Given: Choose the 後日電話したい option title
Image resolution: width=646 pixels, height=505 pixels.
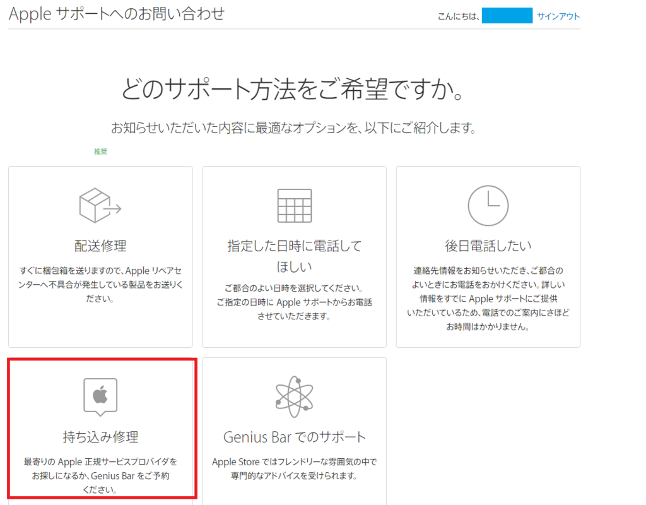Looking at the screenshot, I should 488,246.
